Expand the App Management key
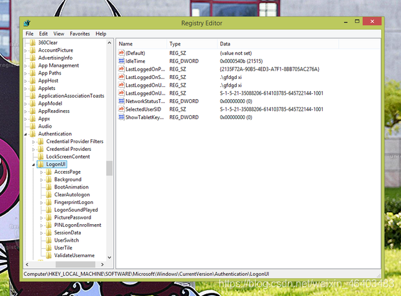The image size is (401, 296). (26, 66)
